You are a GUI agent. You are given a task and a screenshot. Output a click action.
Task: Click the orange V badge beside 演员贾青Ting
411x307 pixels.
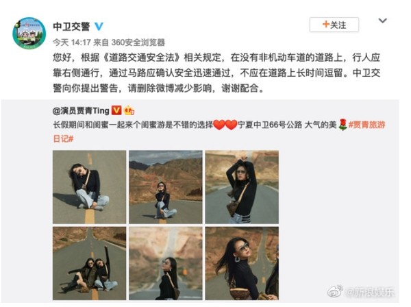pos(116,110)
